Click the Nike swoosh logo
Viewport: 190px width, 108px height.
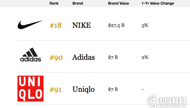click(x=30, y=25)
